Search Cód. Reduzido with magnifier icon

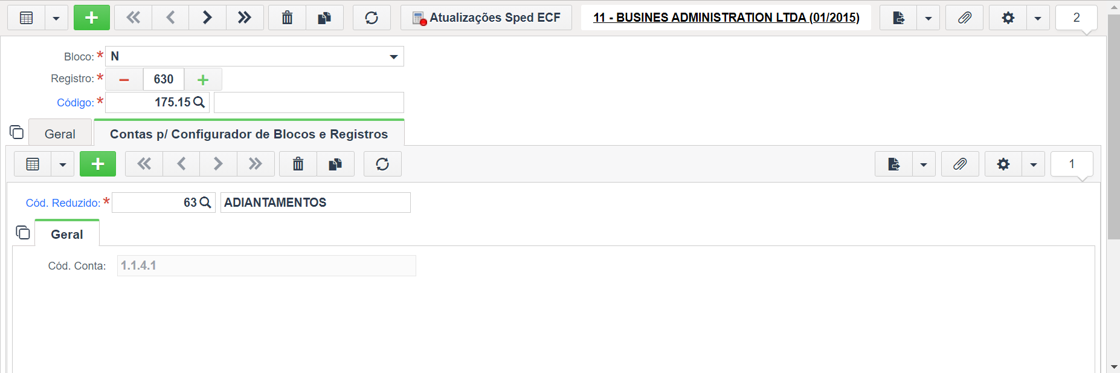pyautogui.click(x=205, y=203)
